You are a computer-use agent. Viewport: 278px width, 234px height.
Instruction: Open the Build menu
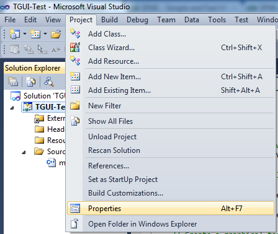tap(109, 20)
